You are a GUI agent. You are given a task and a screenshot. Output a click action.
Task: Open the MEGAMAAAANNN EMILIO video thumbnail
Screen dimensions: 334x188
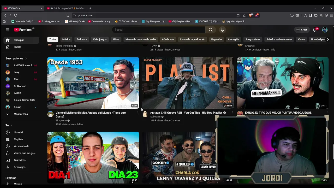click(283, 83)
